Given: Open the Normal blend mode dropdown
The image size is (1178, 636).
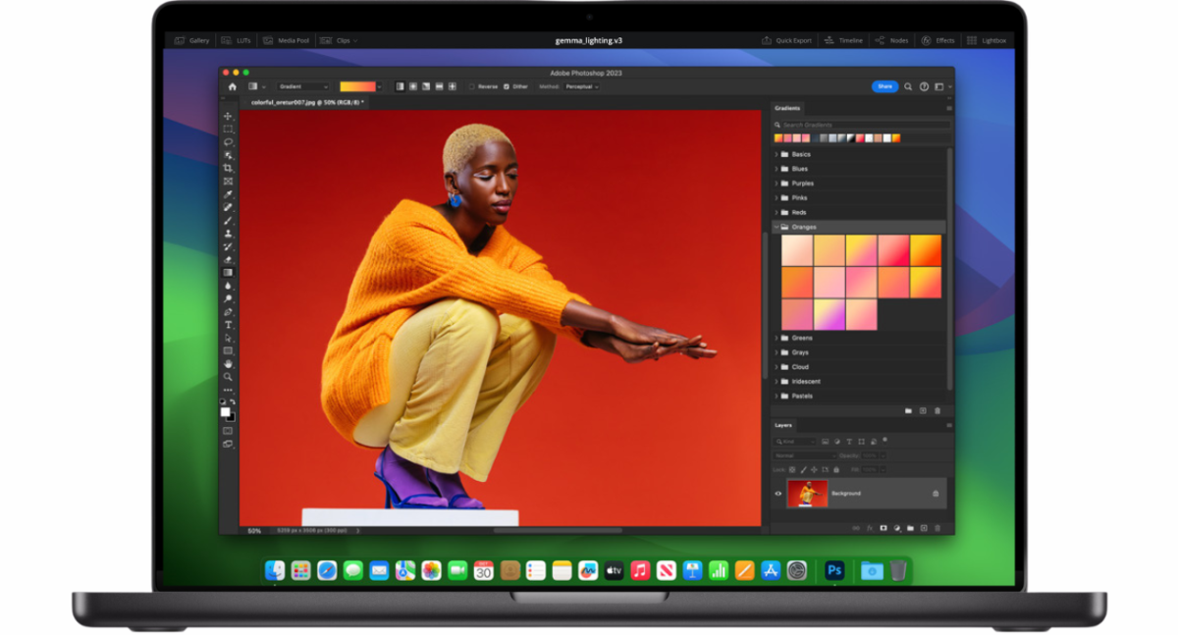Looking at the screenshot, I should [x=805, y=455].
